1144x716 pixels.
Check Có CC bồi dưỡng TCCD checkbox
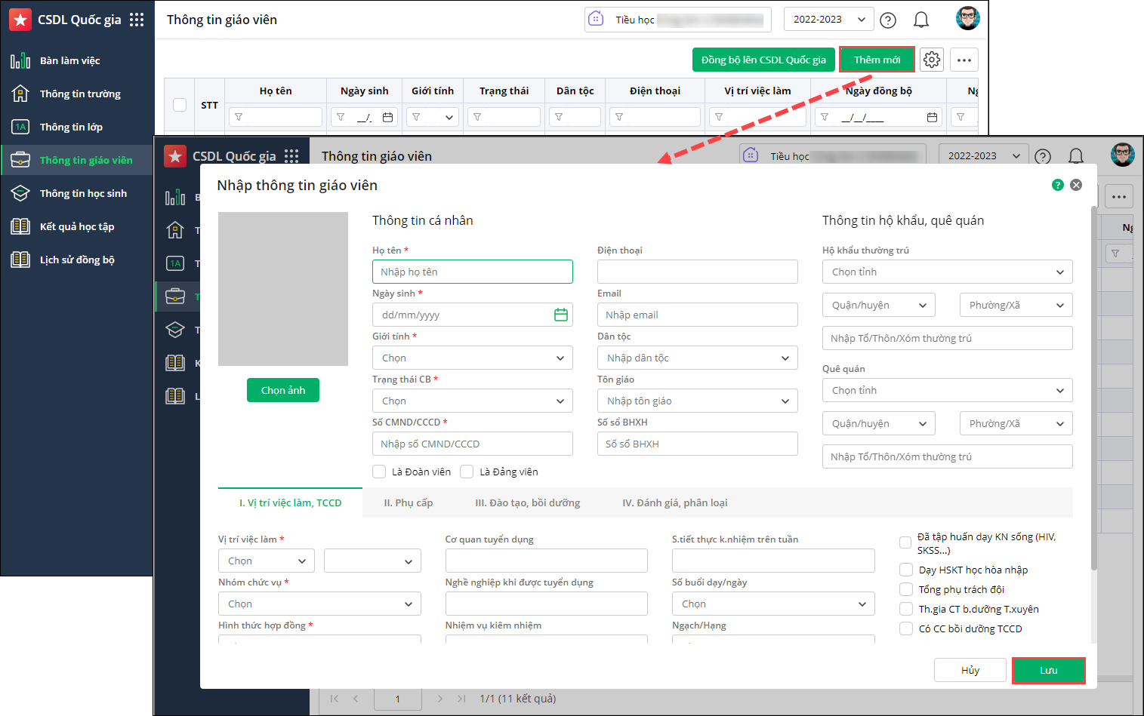[906, 628]
